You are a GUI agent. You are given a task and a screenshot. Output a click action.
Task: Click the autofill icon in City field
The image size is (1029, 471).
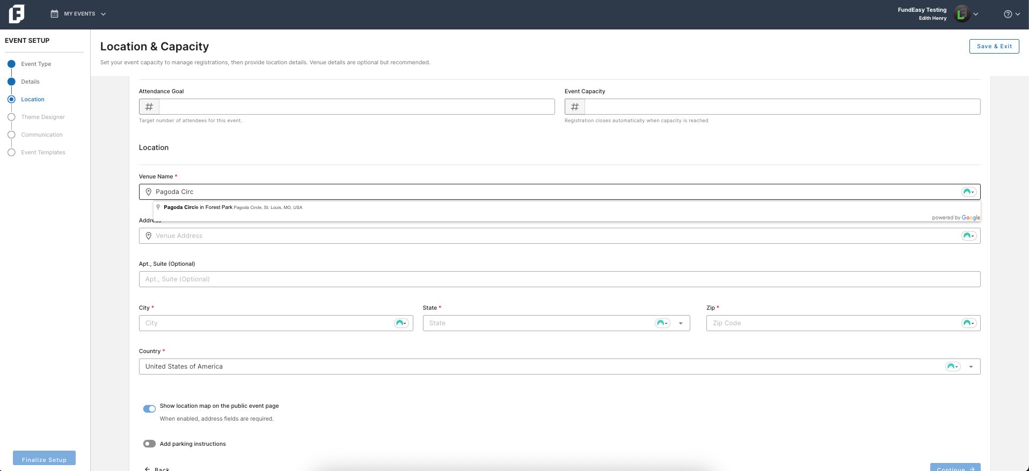pos(401,323)
